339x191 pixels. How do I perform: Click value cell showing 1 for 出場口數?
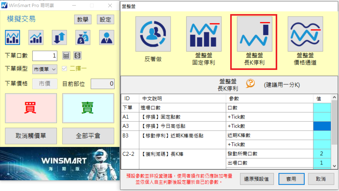coord(322,163)
